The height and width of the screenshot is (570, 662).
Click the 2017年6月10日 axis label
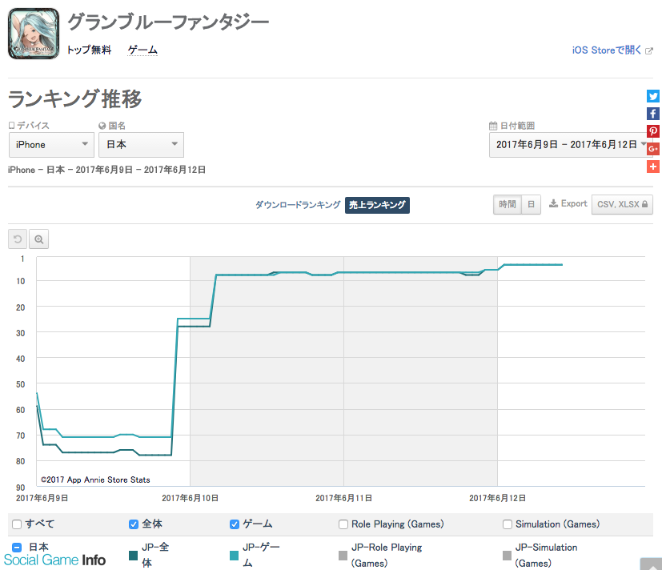190,498
